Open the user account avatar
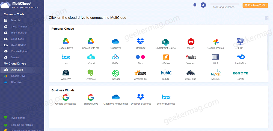 tap(203, 5)
